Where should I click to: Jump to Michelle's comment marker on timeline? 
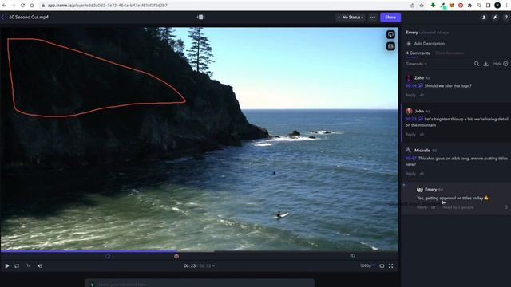click(352, 257)
